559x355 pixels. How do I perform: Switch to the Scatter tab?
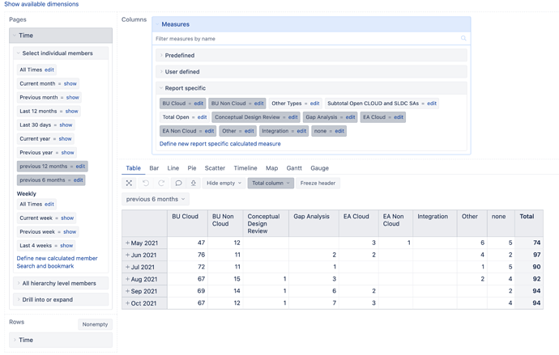point(215,168)
